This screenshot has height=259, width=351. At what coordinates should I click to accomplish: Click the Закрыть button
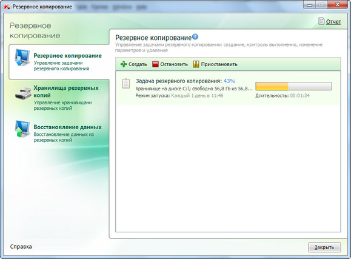[324, 247]
